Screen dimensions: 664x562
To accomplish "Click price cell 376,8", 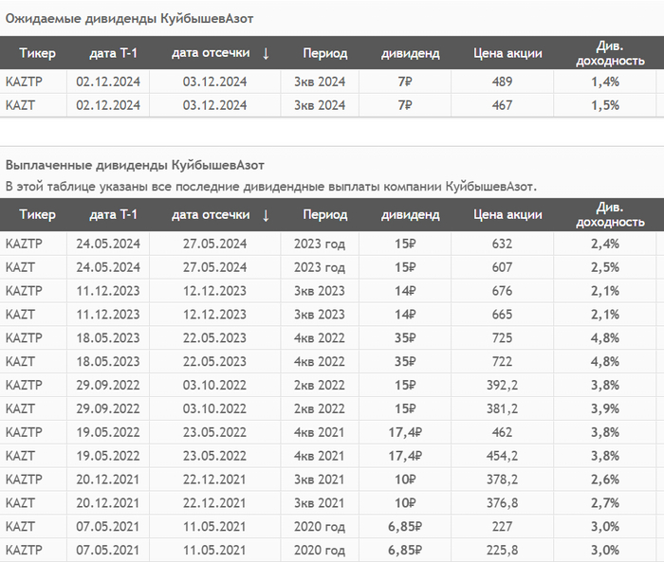I will (x=502, y=503).
